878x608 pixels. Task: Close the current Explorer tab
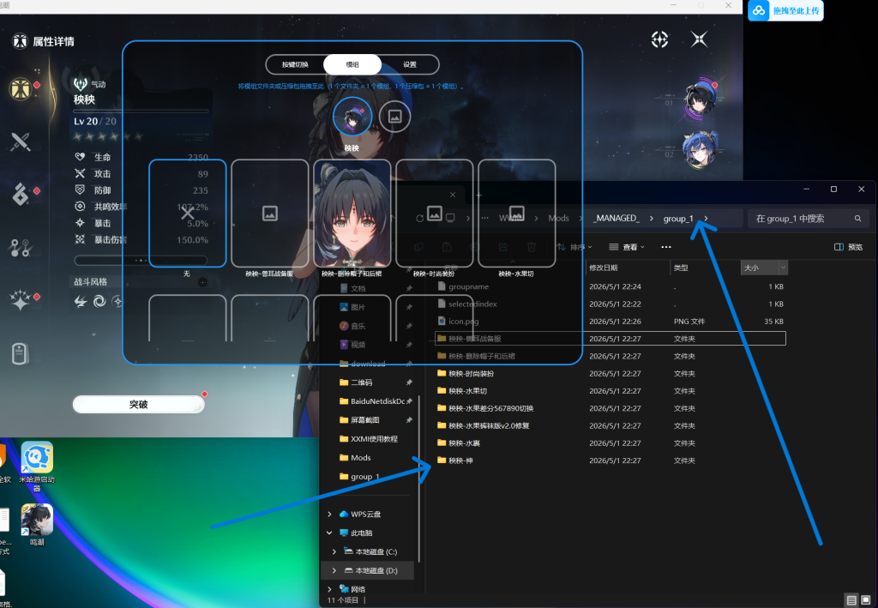453,195
